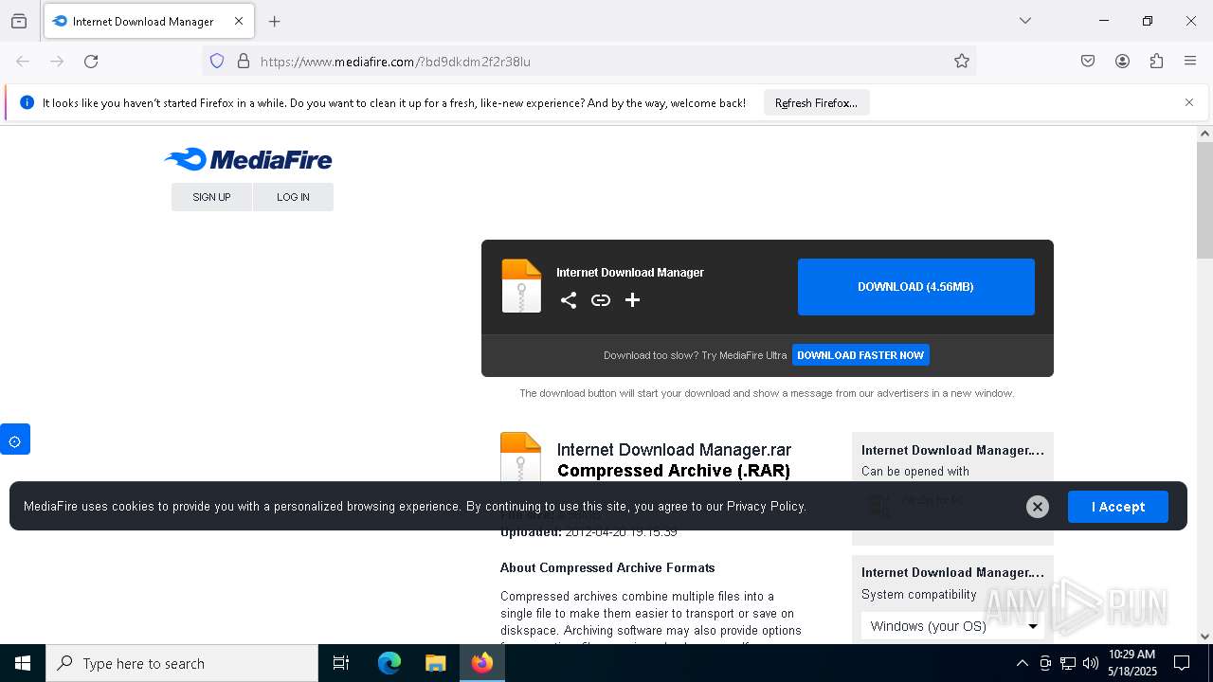1213x682 pixels.
Task: Show hidden system tray icons
Action: [1022, 663]
